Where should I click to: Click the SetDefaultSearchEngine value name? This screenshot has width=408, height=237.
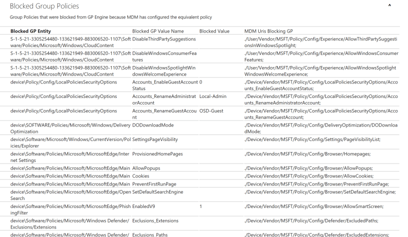[157, 191]
